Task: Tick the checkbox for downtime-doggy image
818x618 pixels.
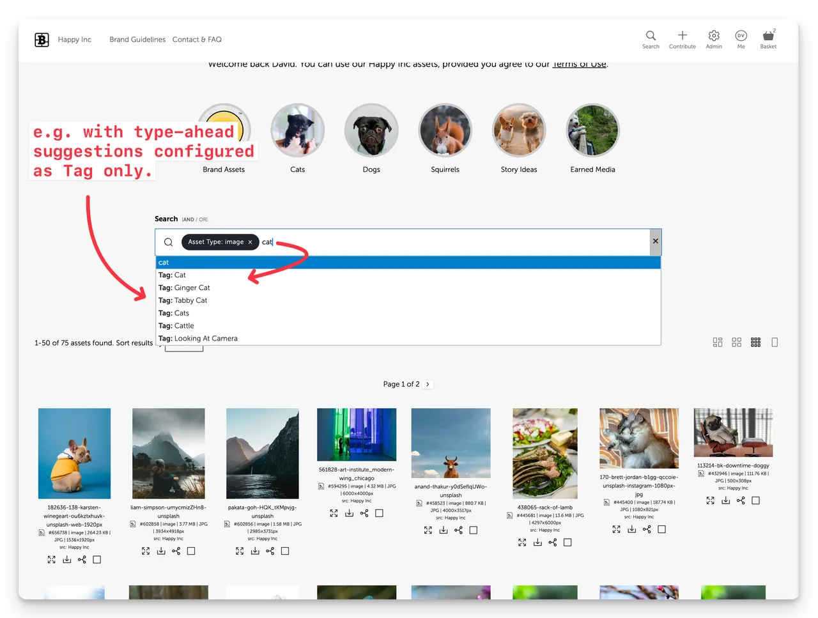Action: [x=755, y=500]
